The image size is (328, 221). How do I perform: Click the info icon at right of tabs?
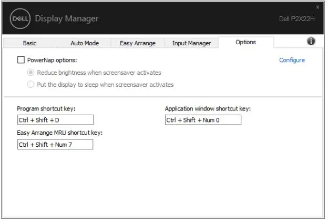(311, 41)
